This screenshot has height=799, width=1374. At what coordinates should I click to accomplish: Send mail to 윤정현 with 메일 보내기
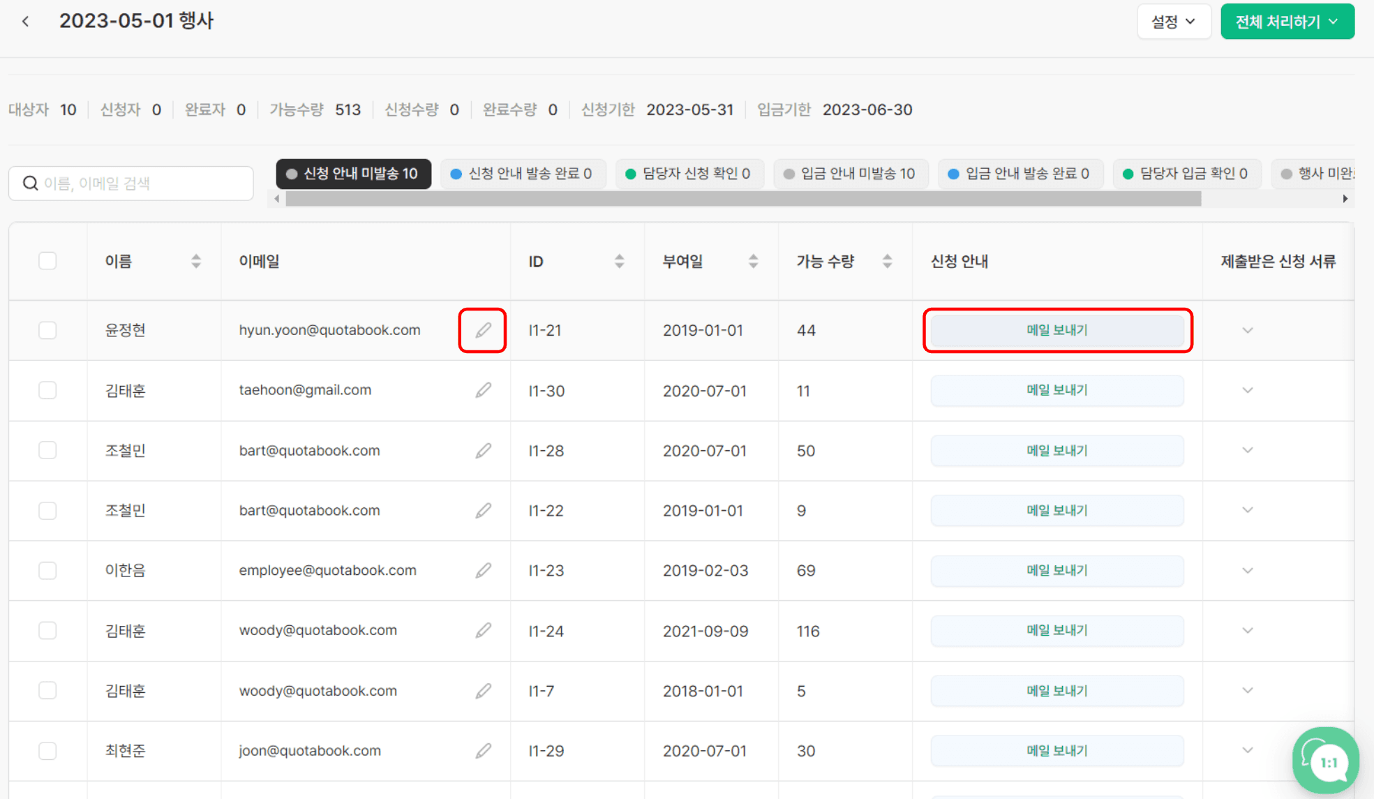(1057, 330)
